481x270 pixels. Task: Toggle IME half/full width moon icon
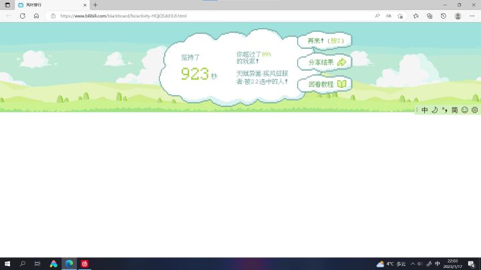[x=435, y=110]
